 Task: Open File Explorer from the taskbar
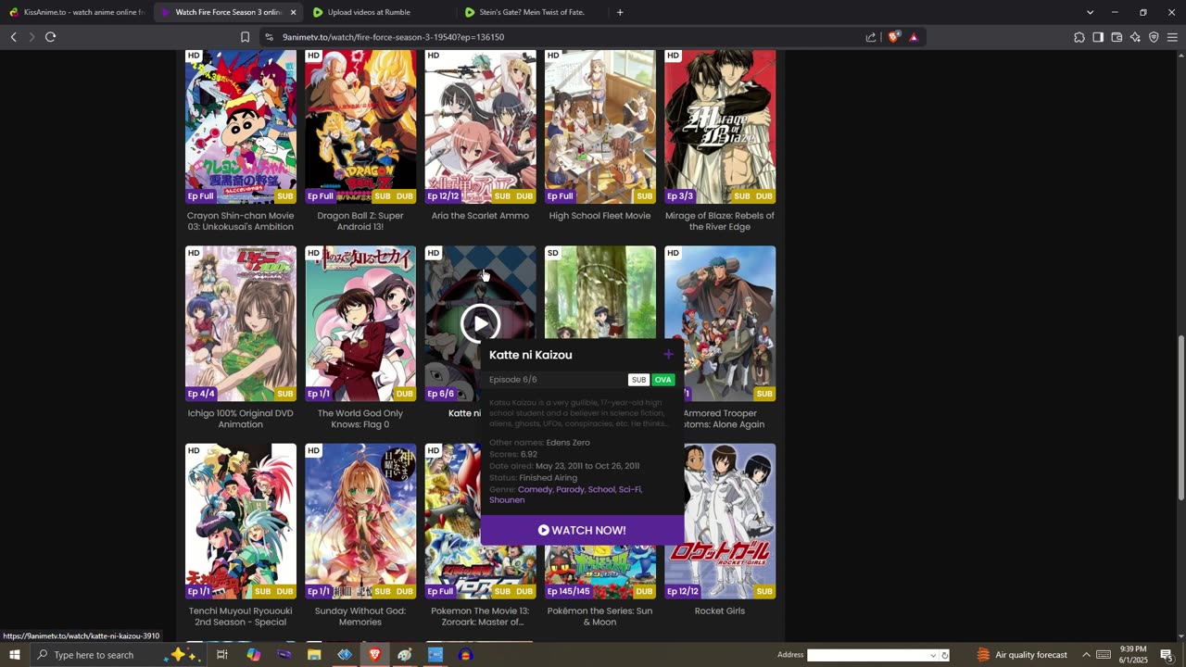click(314, 655)
